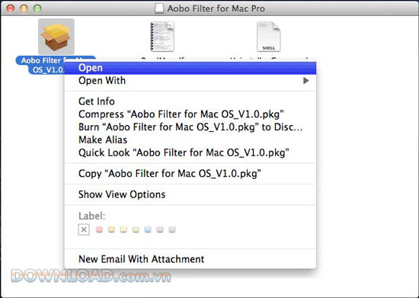Apply the gray label color
Screen dimensions: 419x298
[172, 229]
